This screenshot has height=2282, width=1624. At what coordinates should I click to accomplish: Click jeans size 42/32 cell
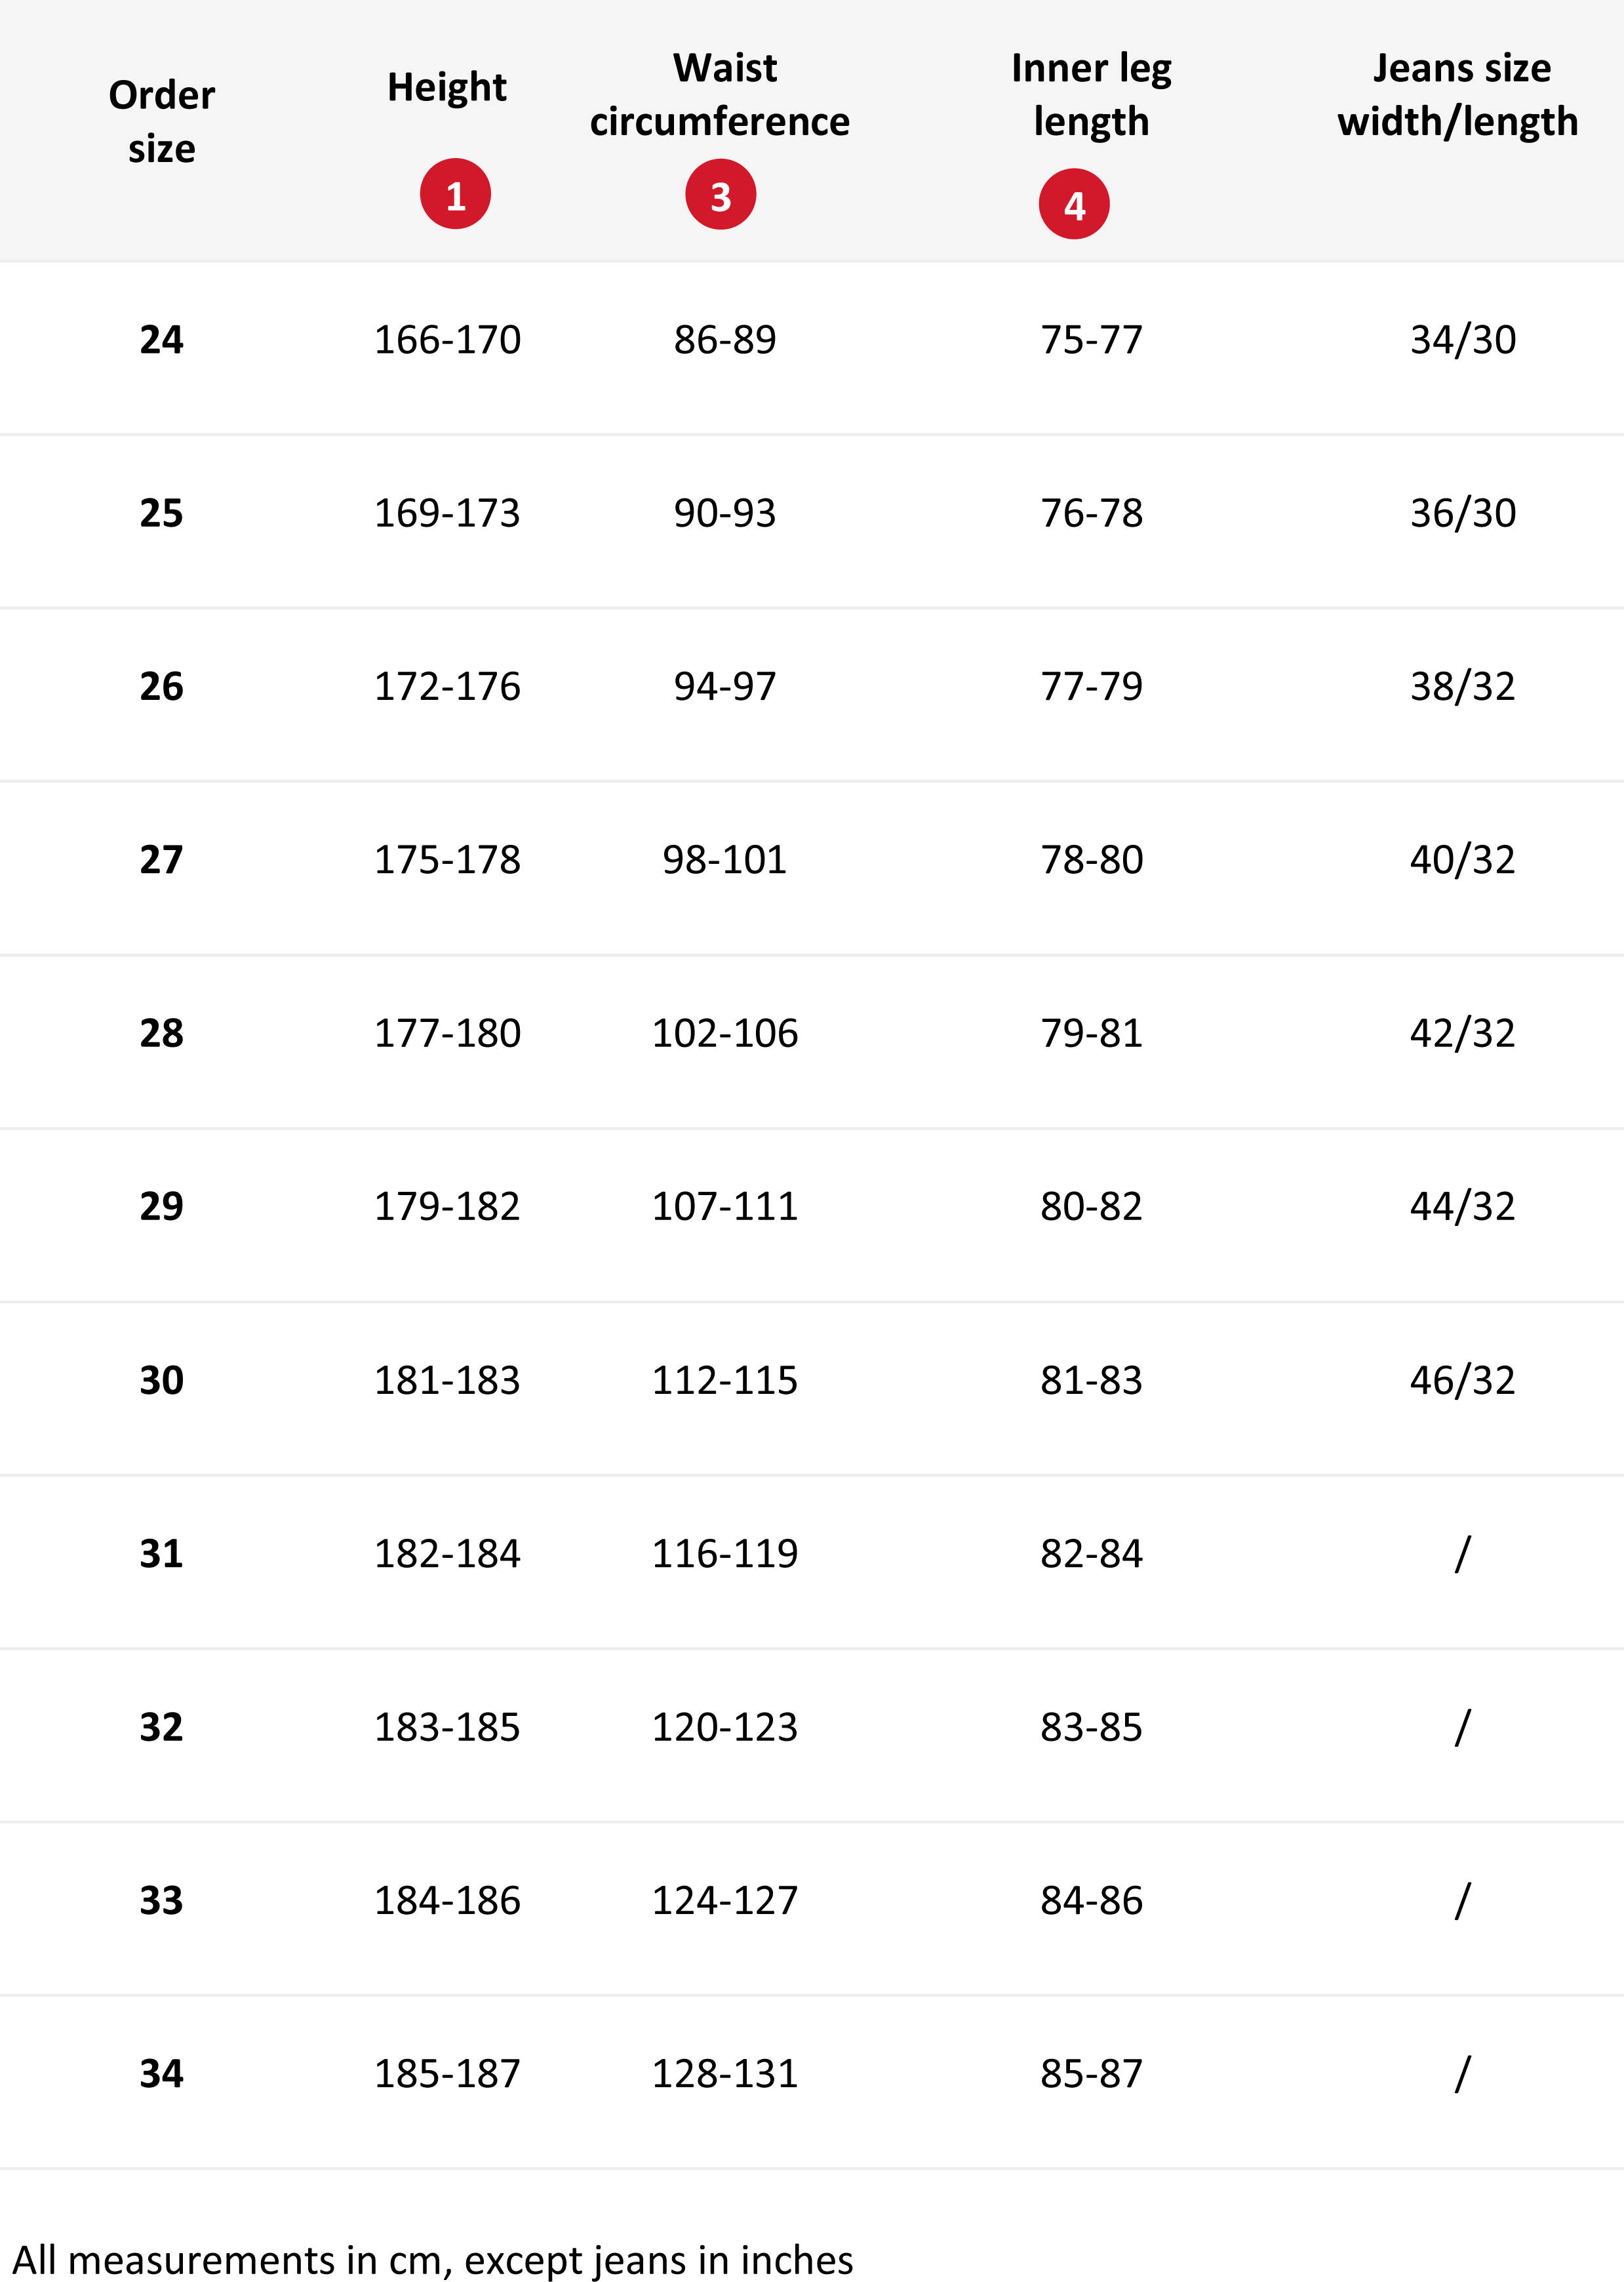[x=1463, y=1032]
